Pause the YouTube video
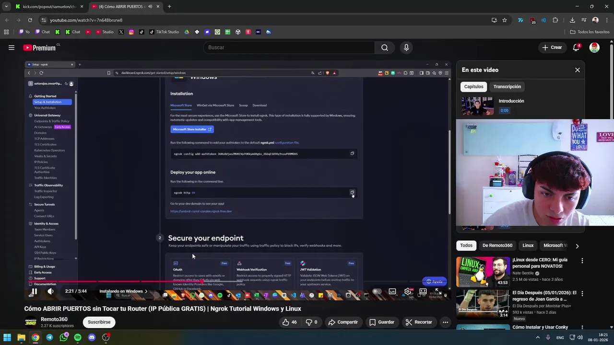The height and width of the screenshot is (345, 614). pyautogui.click(x=34, y=291)
